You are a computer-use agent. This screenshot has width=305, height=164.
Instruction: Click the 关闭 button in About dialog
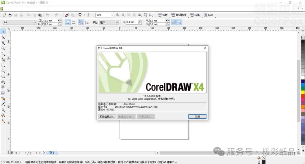197,117
